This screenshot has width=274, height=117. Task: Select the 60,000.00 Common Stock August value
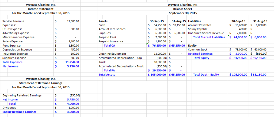pyautogui.click(x=260, y=50)
